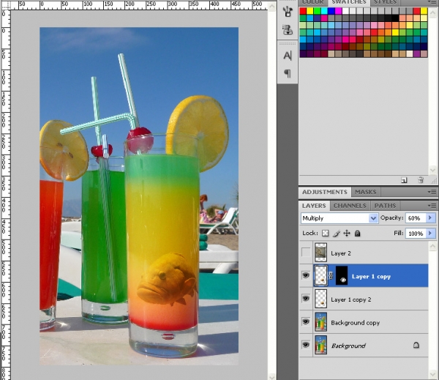Hide Background copy layer eye icon
The width and height of the screenshot is (439, 380).
tap(306, 321)
